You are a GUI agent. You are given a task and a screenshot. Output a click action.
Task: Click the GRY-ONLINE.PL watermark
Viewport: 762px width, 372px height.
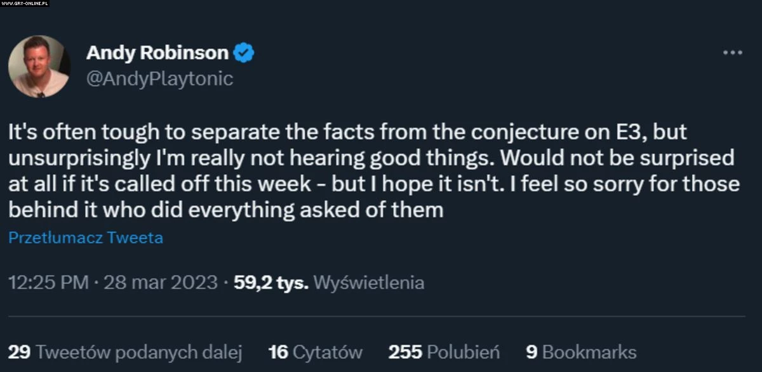(x=25, y=4)
